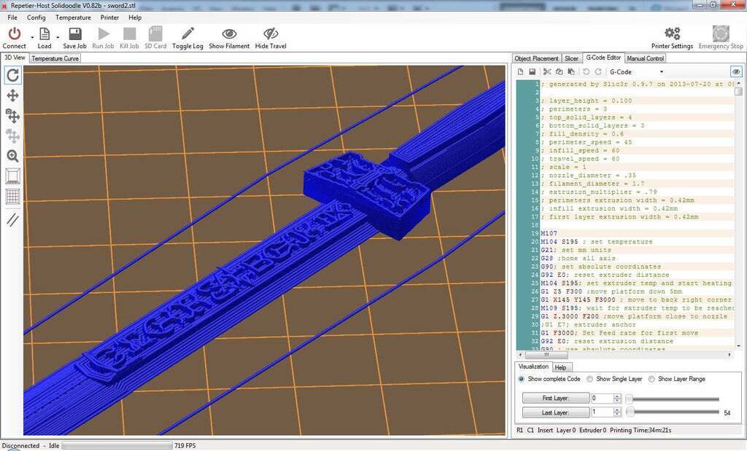This screenshot has height=451, width=747.
Task: Expand the Connect dropdown arrow
Action: 32,37
